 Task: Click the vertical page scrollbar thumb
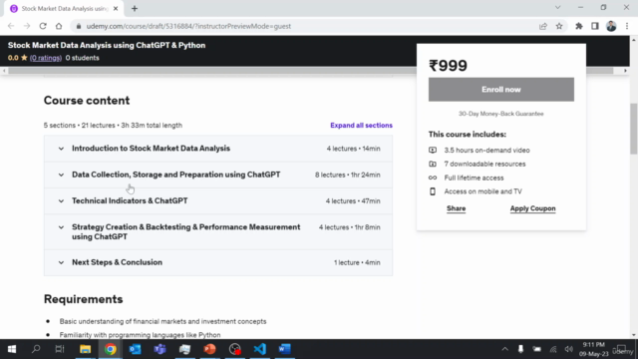click(x=634, y=129)
